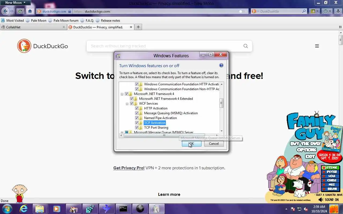Open the Start menu orb
Screen dimensions: 343x214
click(7, 209)
